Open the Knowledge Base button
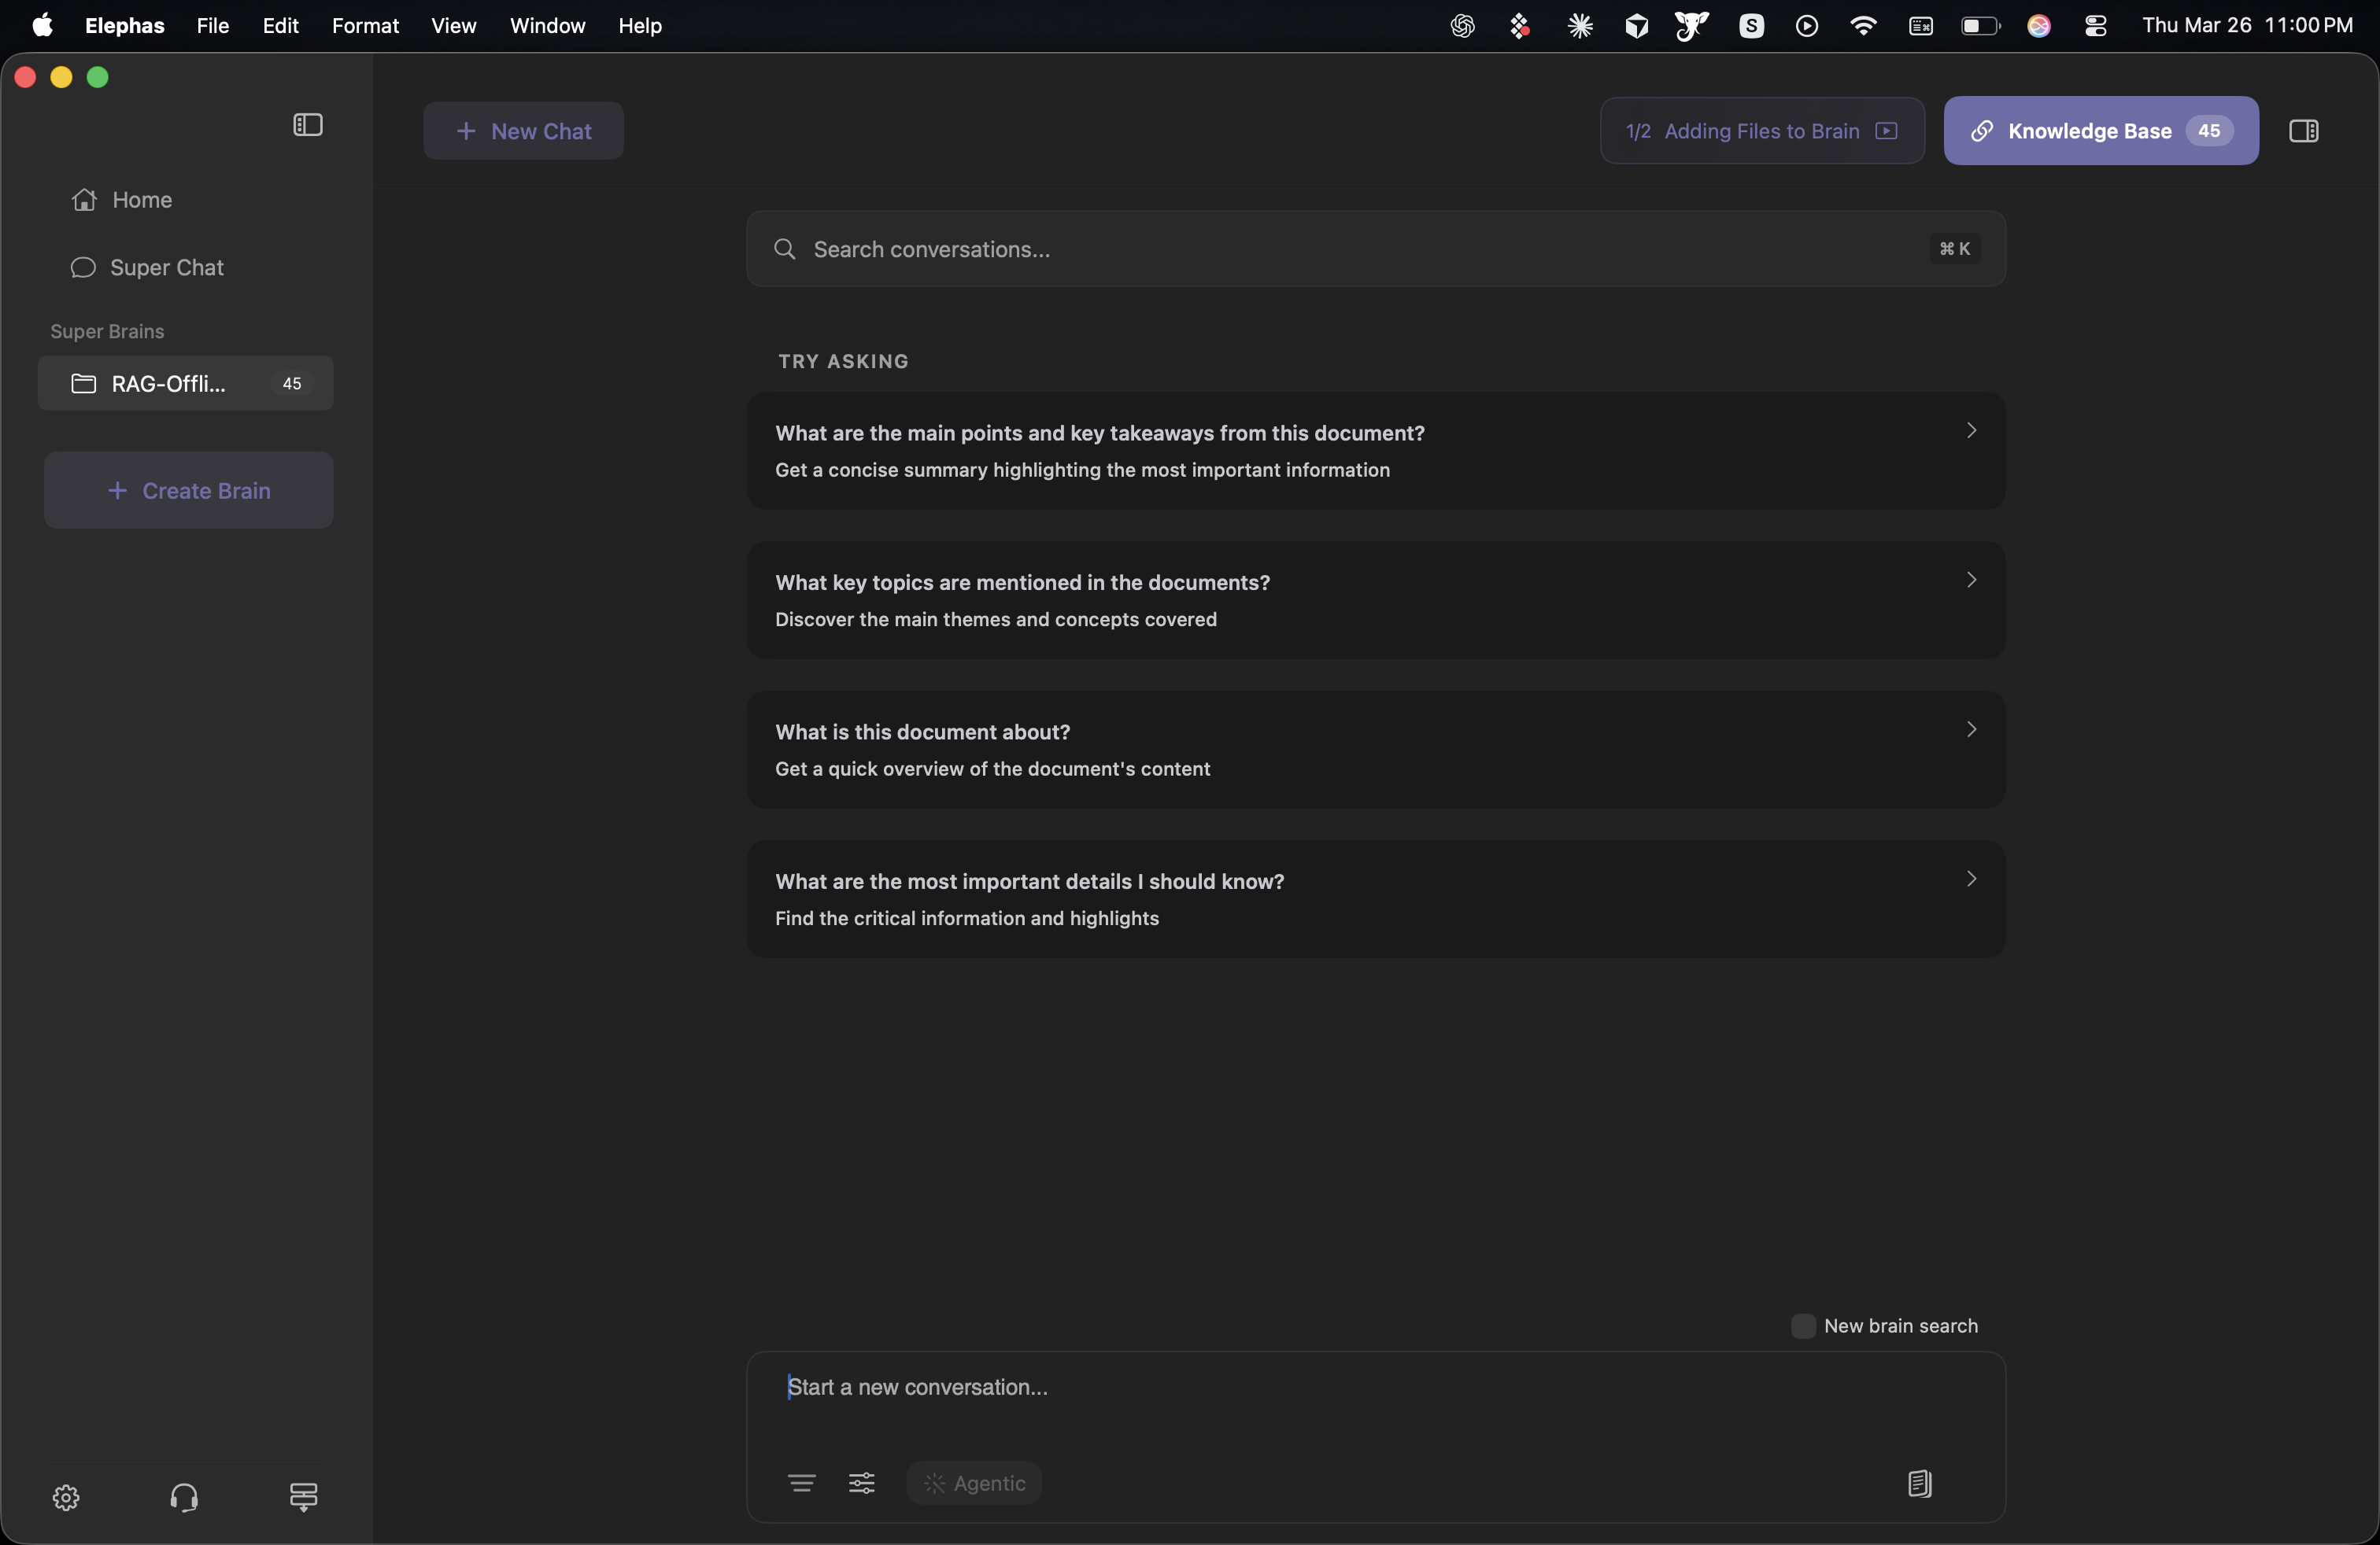 [x=2100, y=131]
